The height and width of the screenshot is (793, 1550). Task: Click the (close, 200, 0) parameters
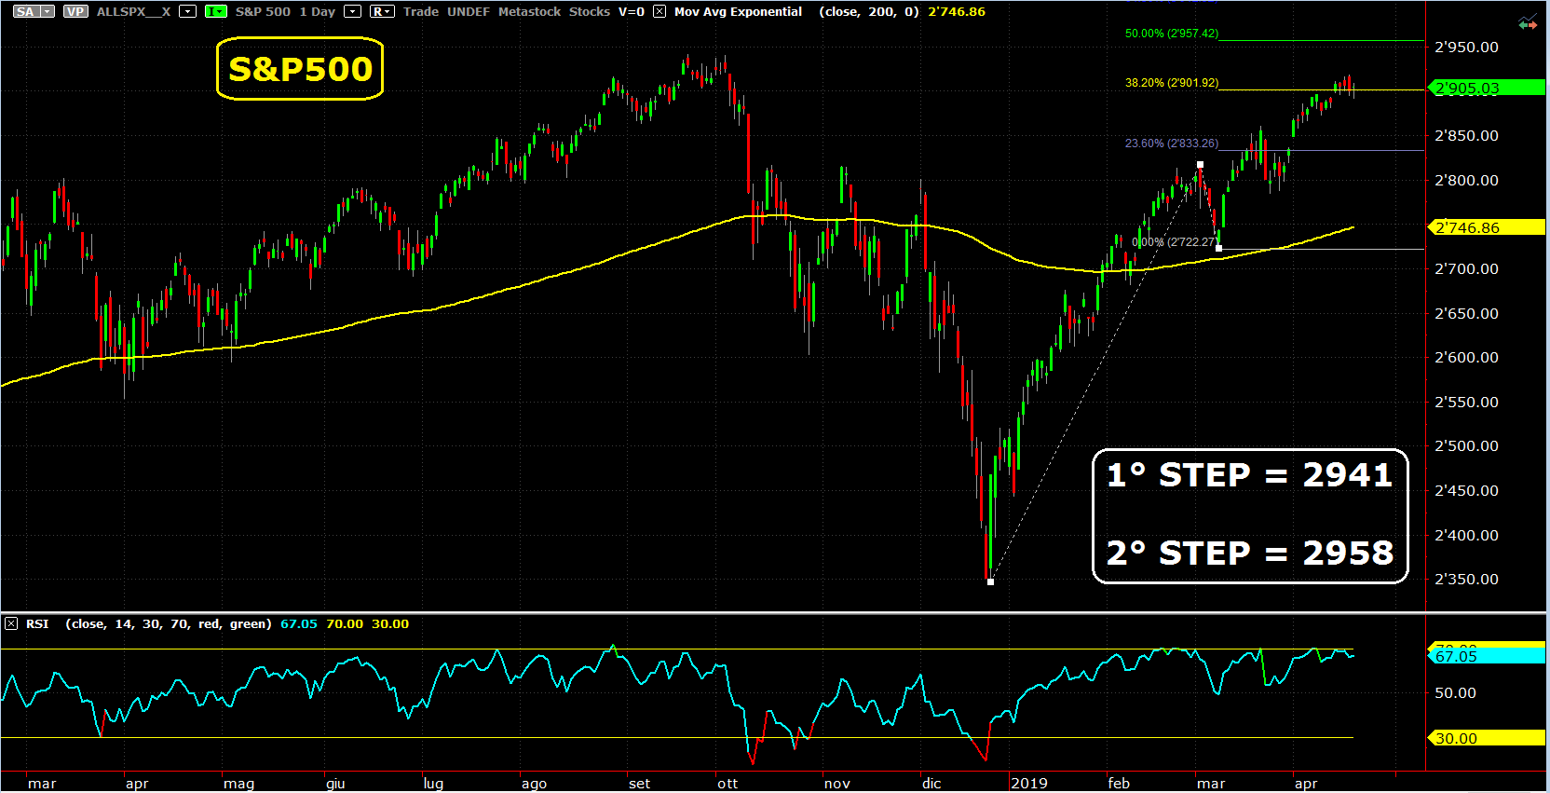tap(869, 12)
